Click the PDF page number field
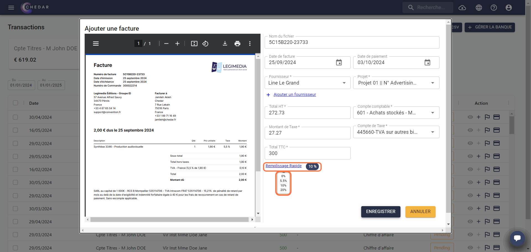Image resolution: width=531 pixels, height=252 pixels. pos(138,44)
